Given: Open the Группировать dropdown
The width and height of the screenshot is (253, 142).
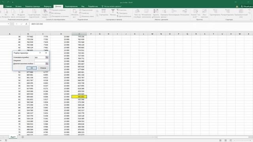Looking at the screenshot, I should [215, 13].
